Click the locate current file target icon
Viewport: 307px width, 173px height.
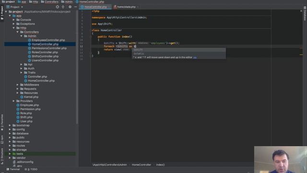point(58,7)
